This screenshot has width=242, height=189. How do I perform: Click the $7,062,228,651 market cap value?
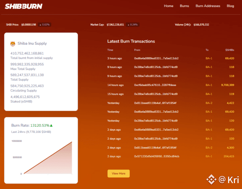[115, 25]
